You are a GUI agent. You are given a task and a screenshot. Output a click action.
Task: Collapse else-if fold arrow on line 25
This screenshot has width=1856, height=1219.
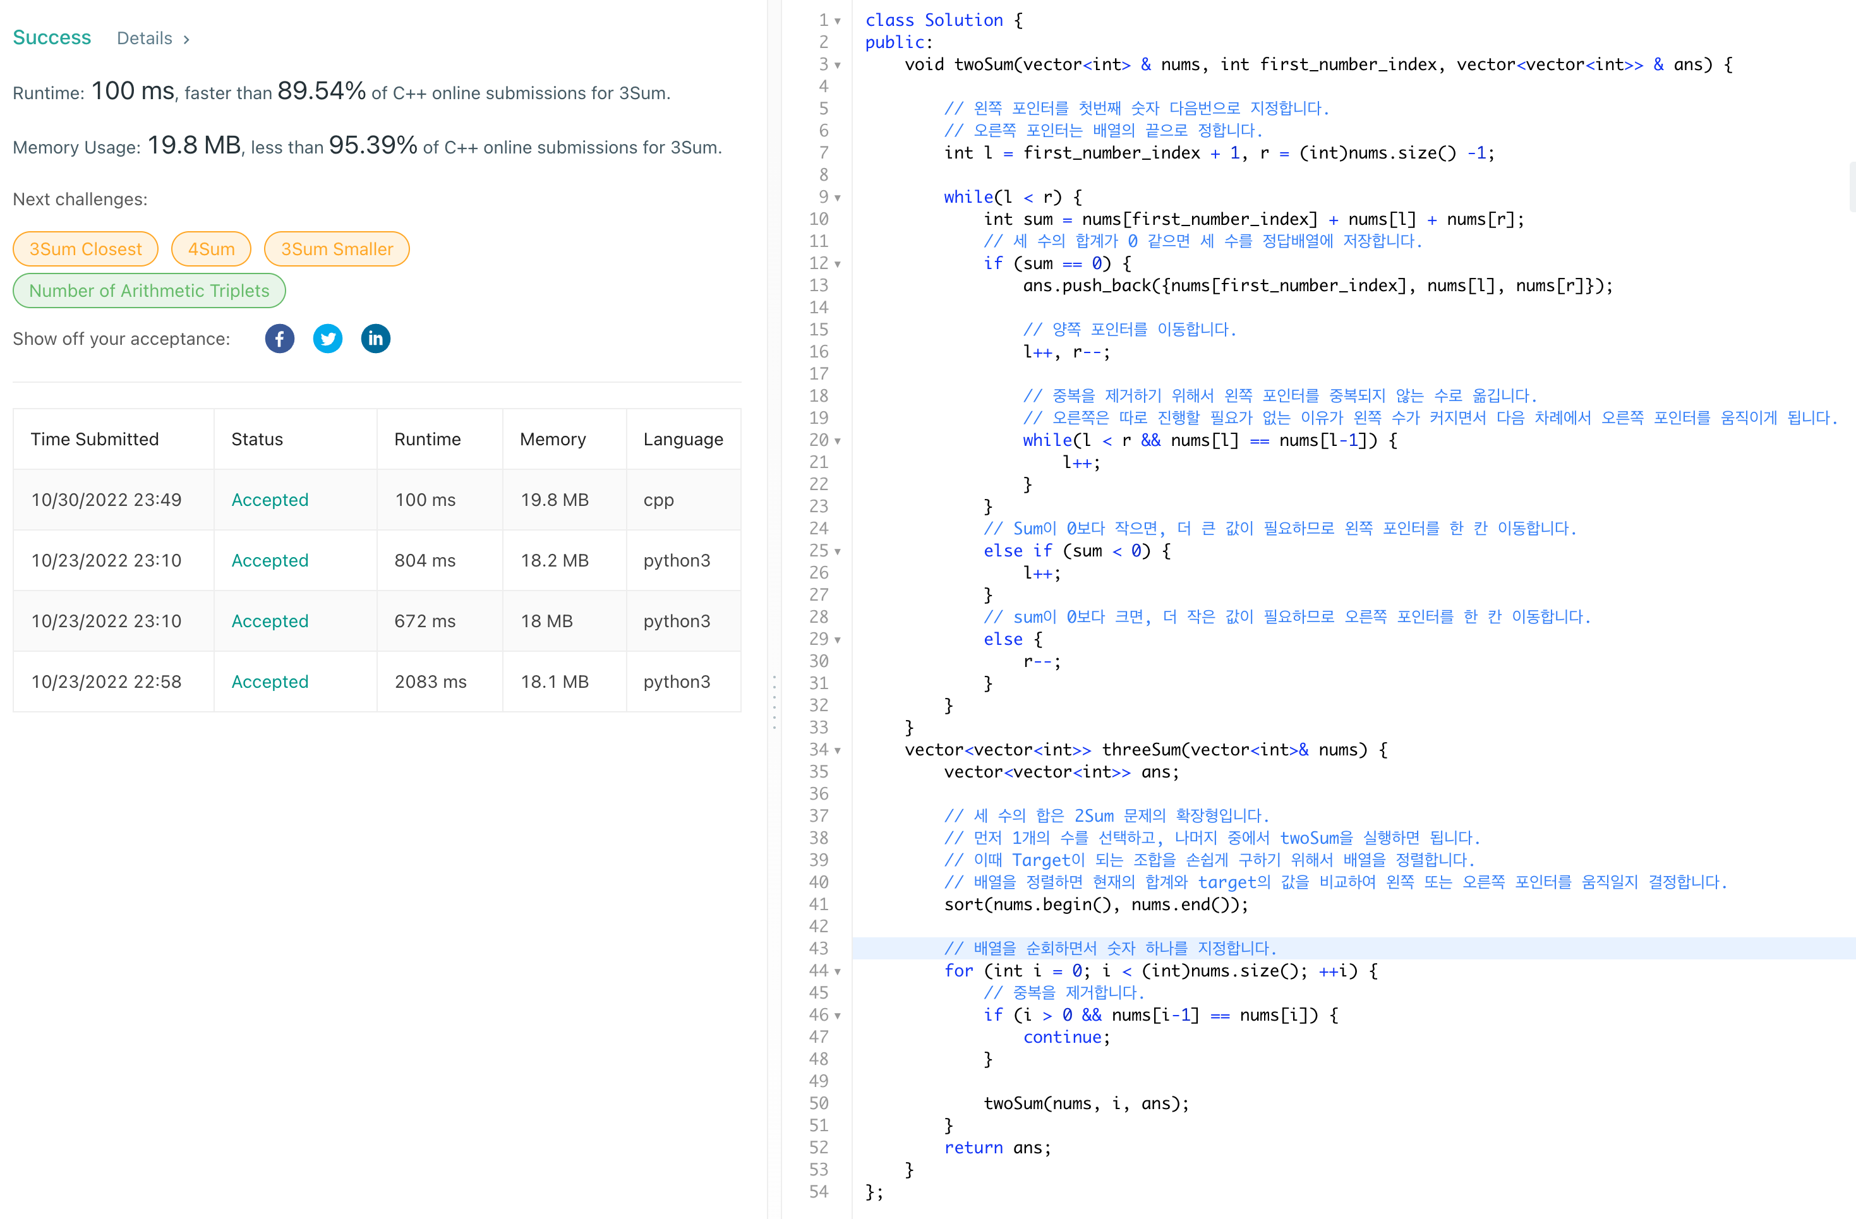pos(838,551)
